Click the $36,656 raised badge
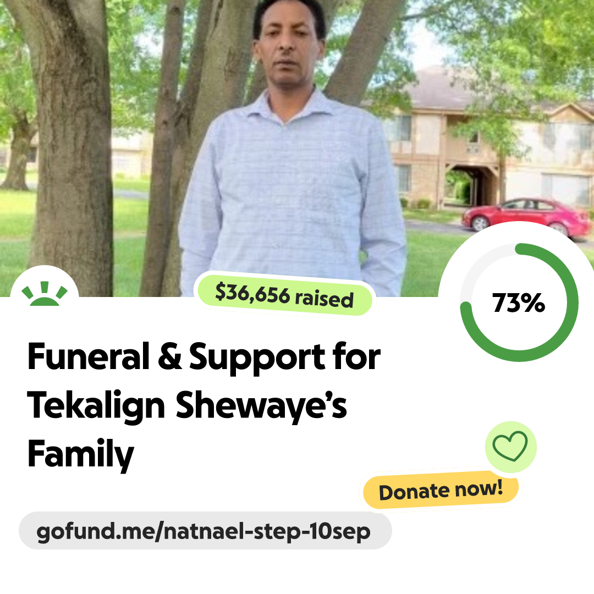This screenshot has width=594, height=594. 284,295
